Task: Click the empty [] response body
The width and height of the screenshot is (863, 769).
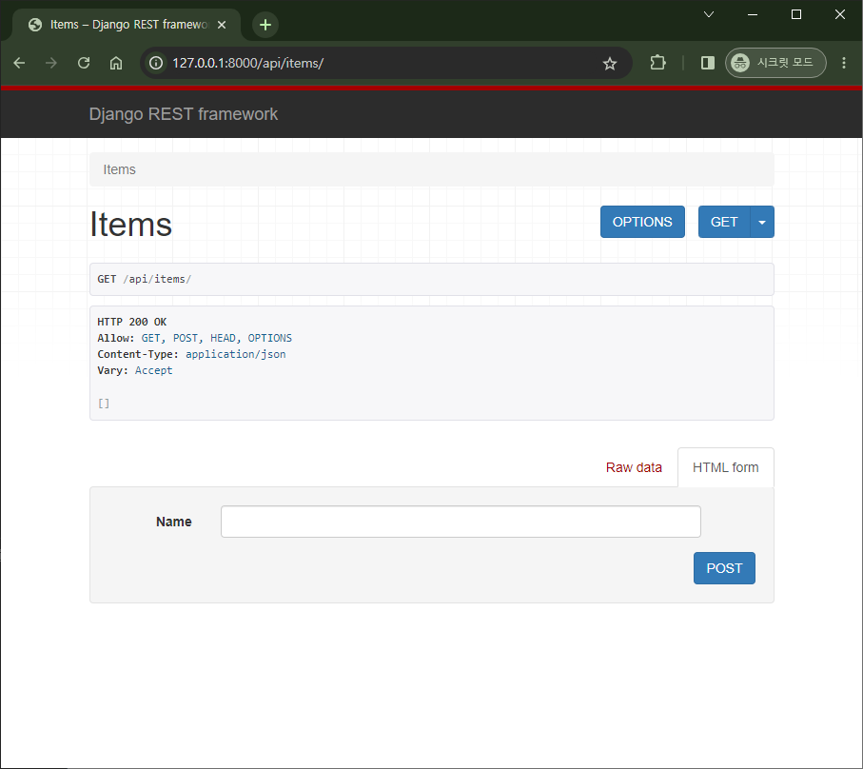Action: coord(104,403)
